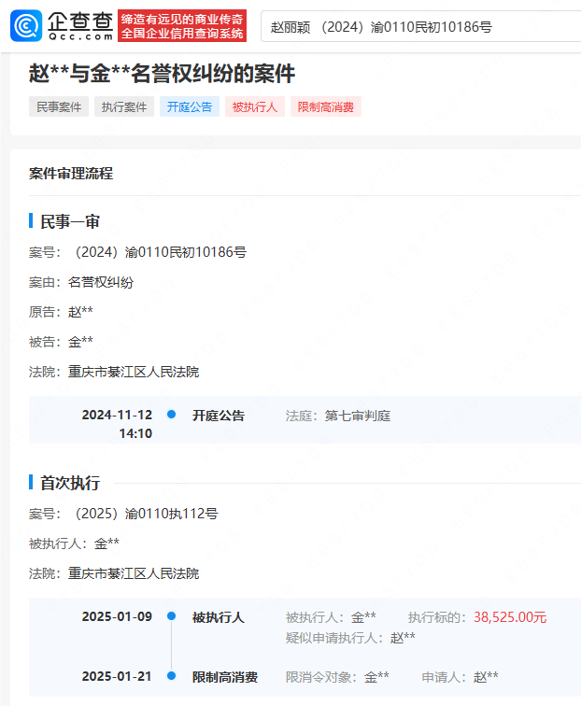
Task: Open 金** after 限消令对象
Action: (x=376, y=677)
